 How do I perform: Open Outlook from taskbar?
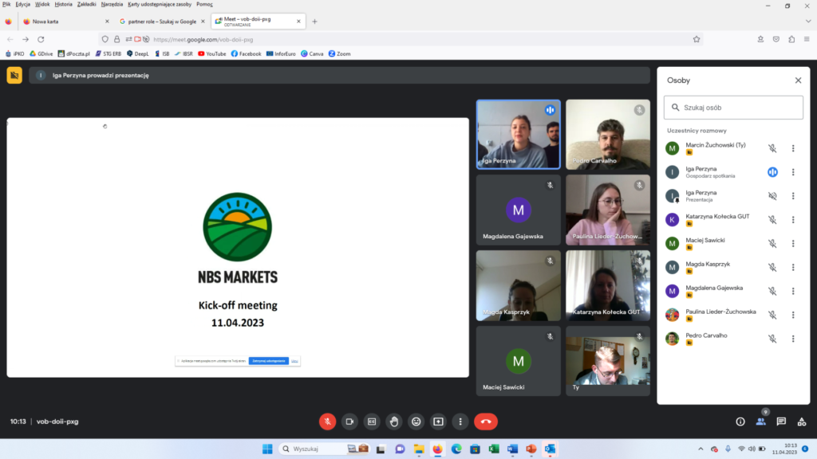tap(550, 449)
